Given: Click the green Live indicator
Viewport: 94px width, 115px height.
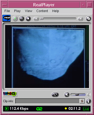Looking at the screenshot, I should click(86, 109).
